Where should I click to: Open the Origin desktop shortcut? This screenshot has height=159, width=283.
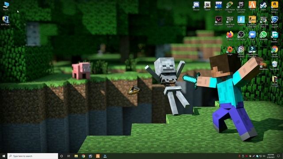pyautogui.click(x=230, y=50)
